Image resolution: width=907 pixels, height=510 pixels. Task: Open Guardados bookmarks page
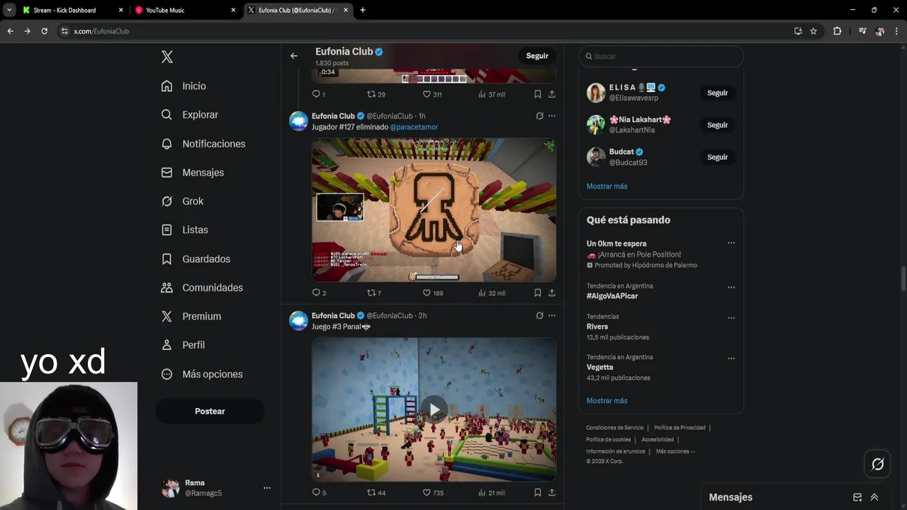196,259
